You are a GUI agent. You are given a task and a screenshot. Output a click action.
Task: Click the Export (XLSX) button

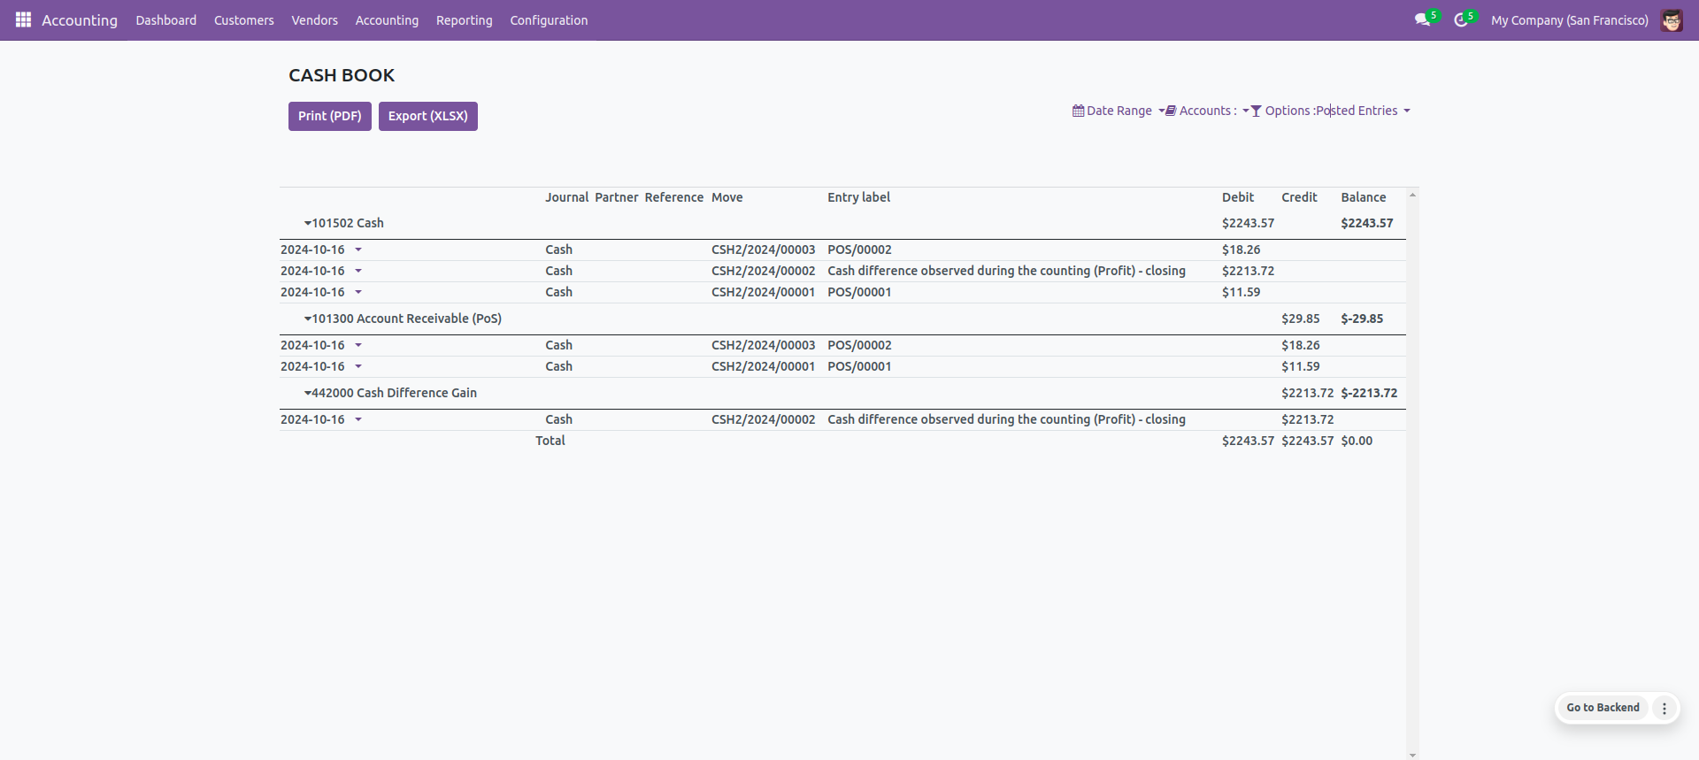click(x=427, y=116)
